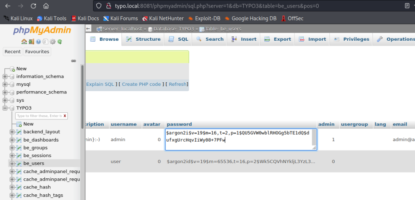
Task: Click Create PHP code link
Action: 141,84
